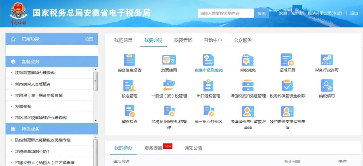Open 扣缴义务人（纳税人）白名单申请
The height and width of the screenshot is (166, 363).
click(45, 163)
